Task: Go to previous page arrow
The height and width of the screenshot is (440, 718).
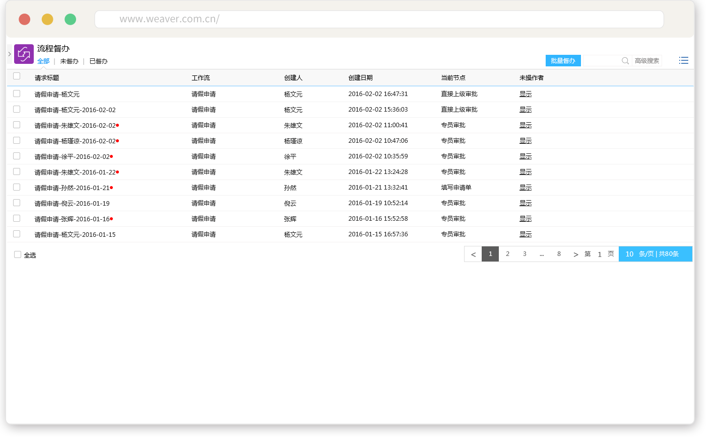Action: tap(473, 254)
